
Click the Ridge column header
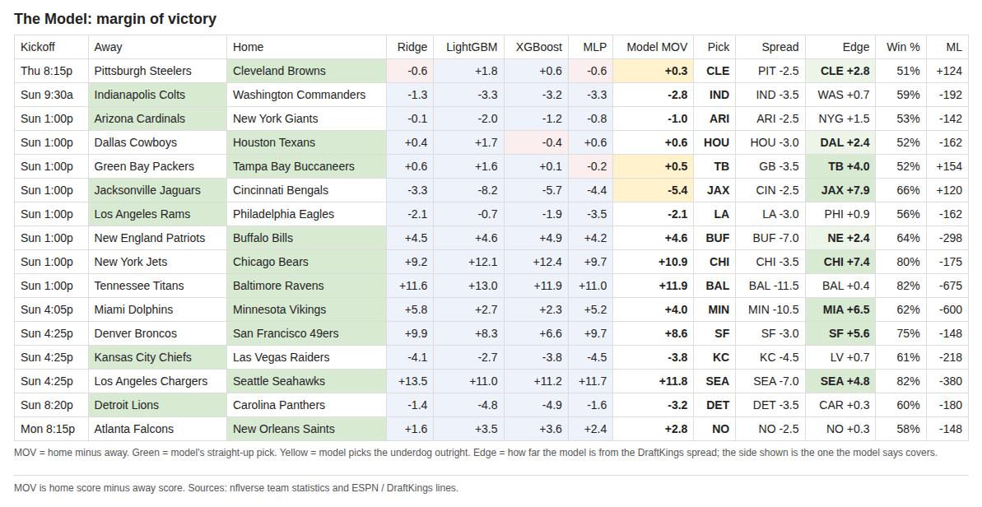[x=410, y=47]
